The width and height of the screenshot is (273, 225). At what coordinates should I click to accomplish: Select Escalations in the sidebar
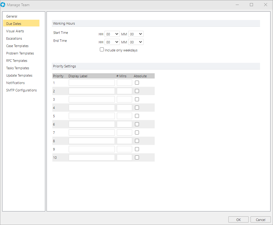click(14, 38)
